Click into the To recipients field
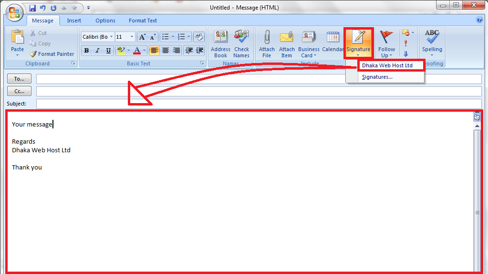488x274 pixels. (259, 79)
